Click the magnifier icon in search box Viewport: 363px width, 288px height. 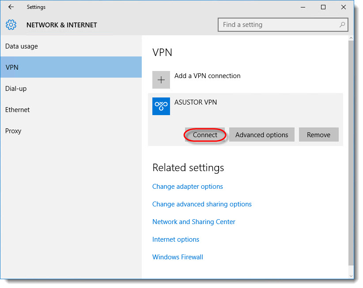(342, 25)
